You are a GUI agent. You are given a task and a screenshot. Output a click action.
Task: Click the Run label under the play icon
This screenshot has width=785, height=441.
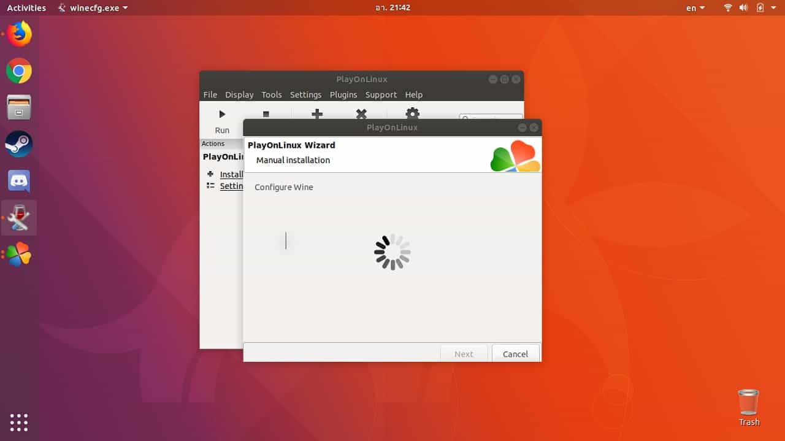[222, 130]
